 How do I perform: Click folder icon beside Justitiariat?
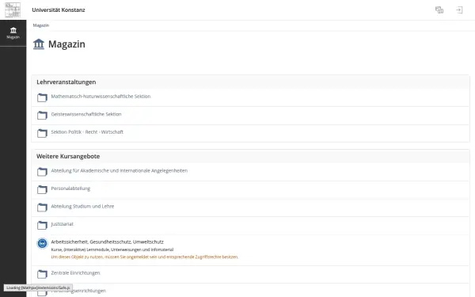(42, 225)
